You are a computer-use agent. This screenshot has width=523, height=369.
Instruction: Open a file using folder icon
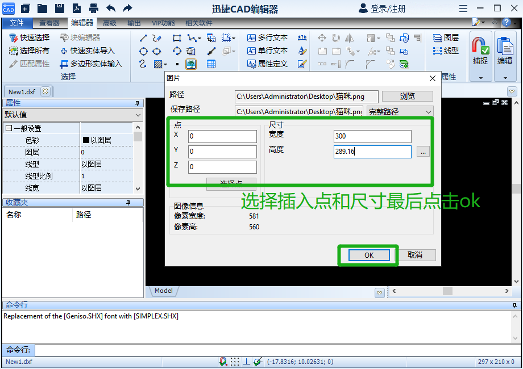(42, 9)
